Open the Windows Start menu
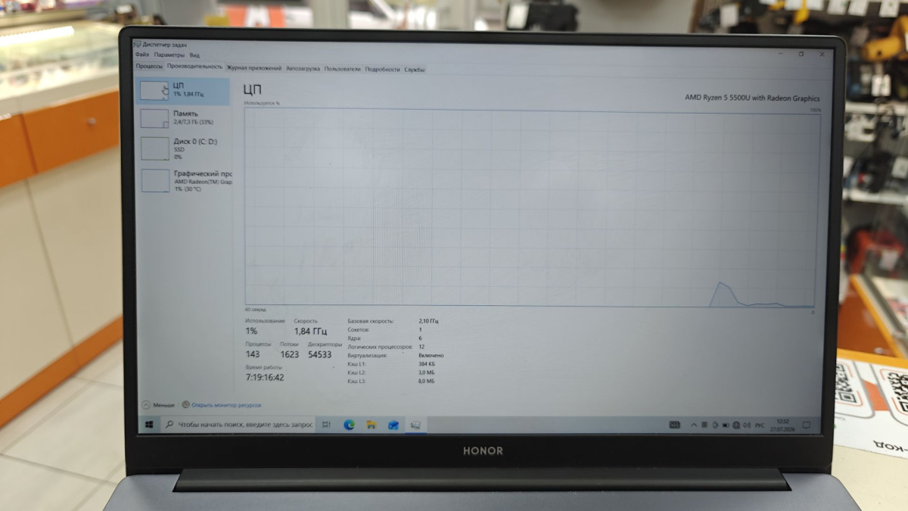 coord(150,425)
